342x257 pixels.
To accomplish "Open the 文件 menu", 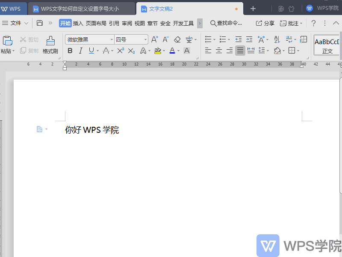I will (15, 23).
